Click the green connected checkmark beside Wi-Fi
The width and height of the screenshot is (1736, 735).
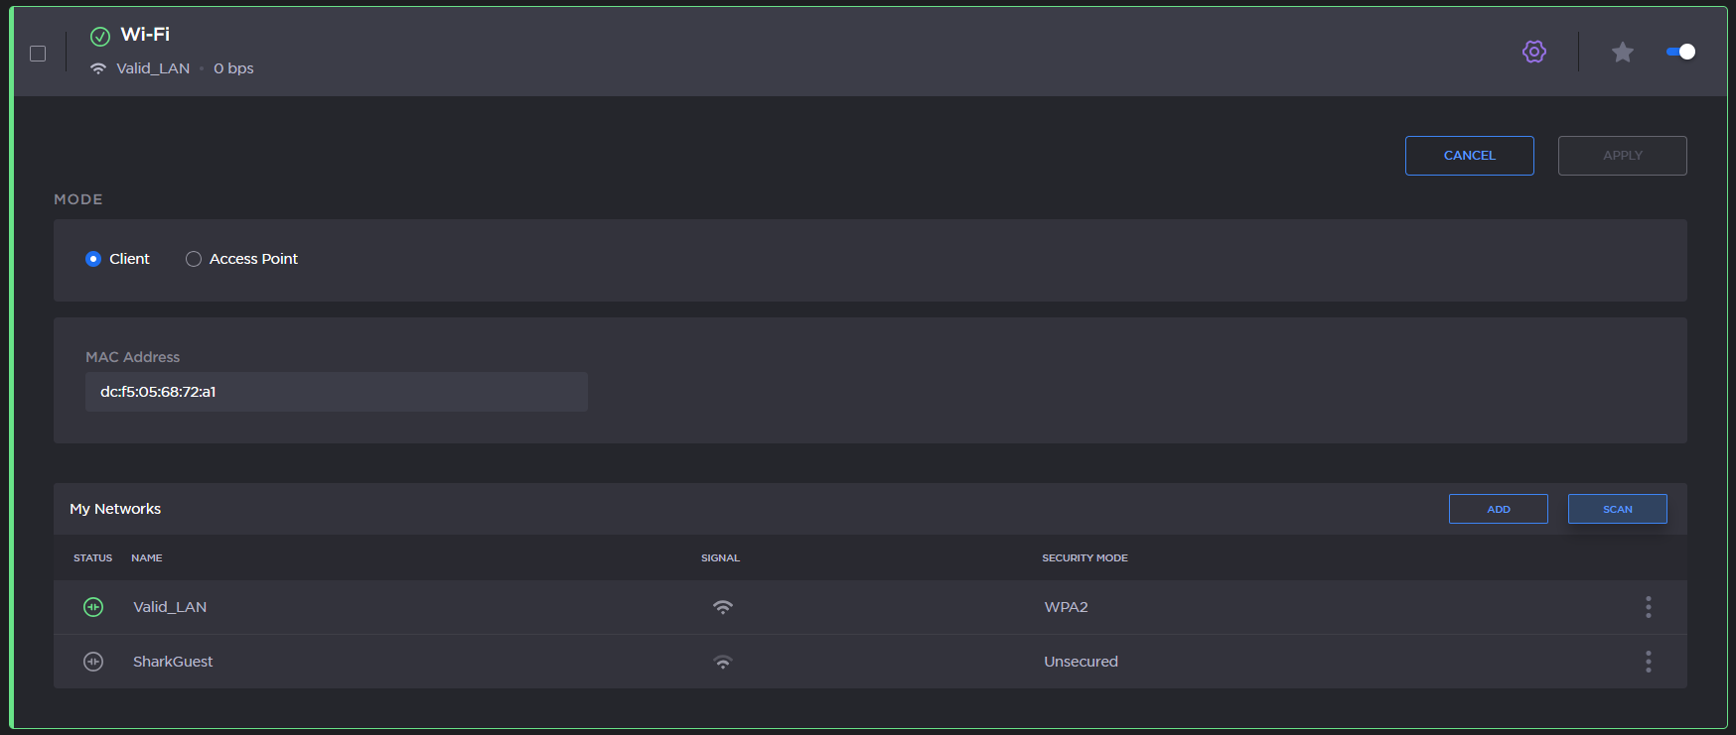coord(100,37)
